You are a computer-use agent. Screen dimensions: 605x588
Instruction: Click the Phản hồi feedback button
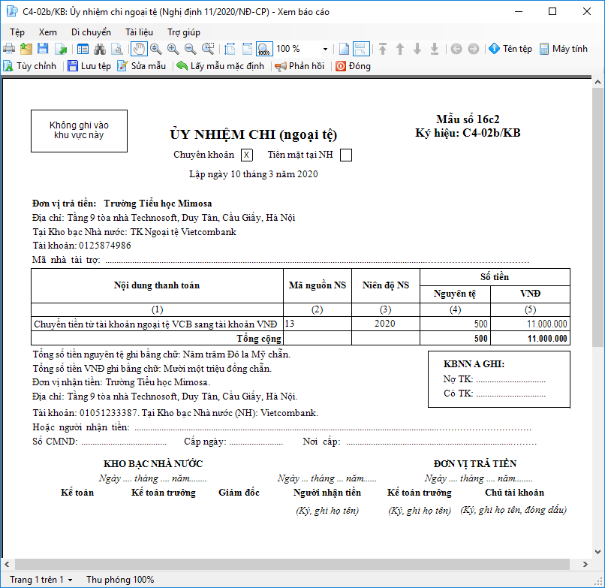[299, 66]
